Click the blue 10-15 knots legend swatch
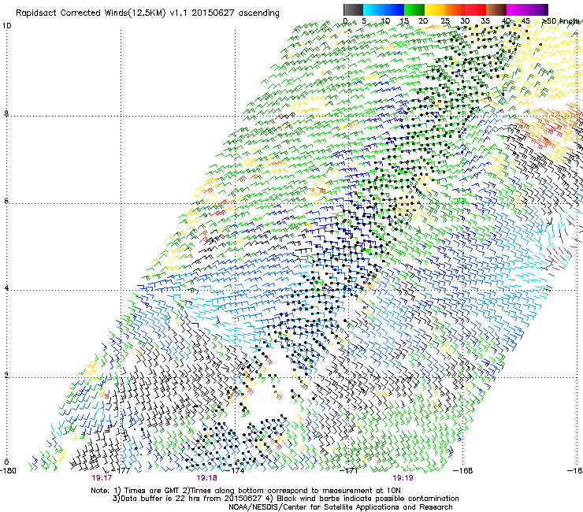Screen dimensions: 583x512 pos(394,9)
